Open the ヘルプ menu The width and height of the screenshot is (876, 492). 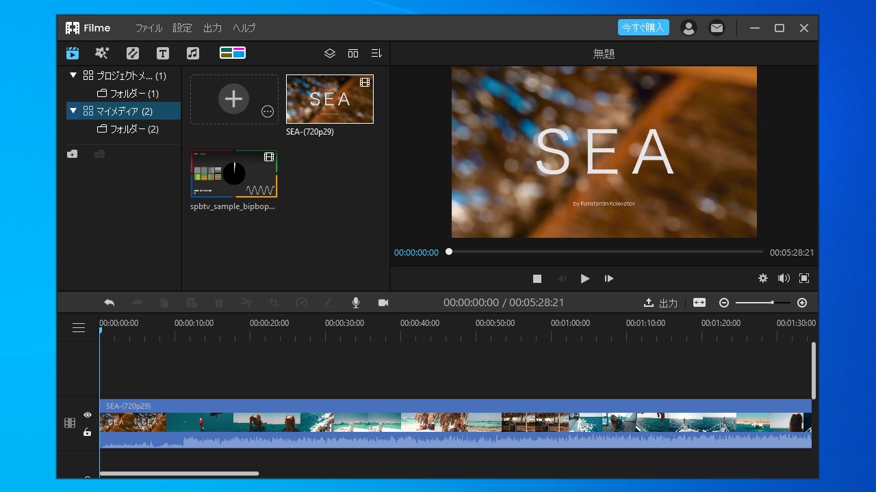coord(244,28)
